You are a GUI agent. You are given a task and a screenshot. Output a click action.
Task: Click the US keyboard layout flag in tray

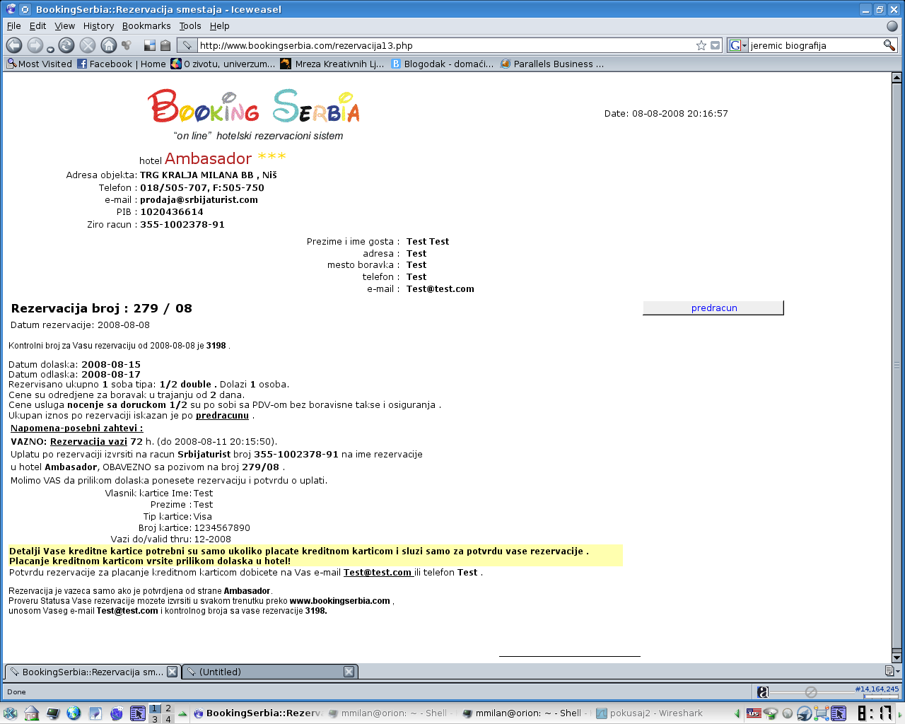click(x=754, y=713)
